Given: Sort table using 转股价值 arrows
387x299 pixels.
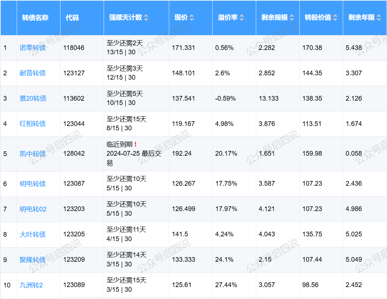Looking at the screenshot, I should [335, 18].
